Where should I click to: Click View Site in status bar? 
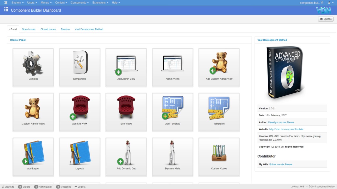point(8,187)
